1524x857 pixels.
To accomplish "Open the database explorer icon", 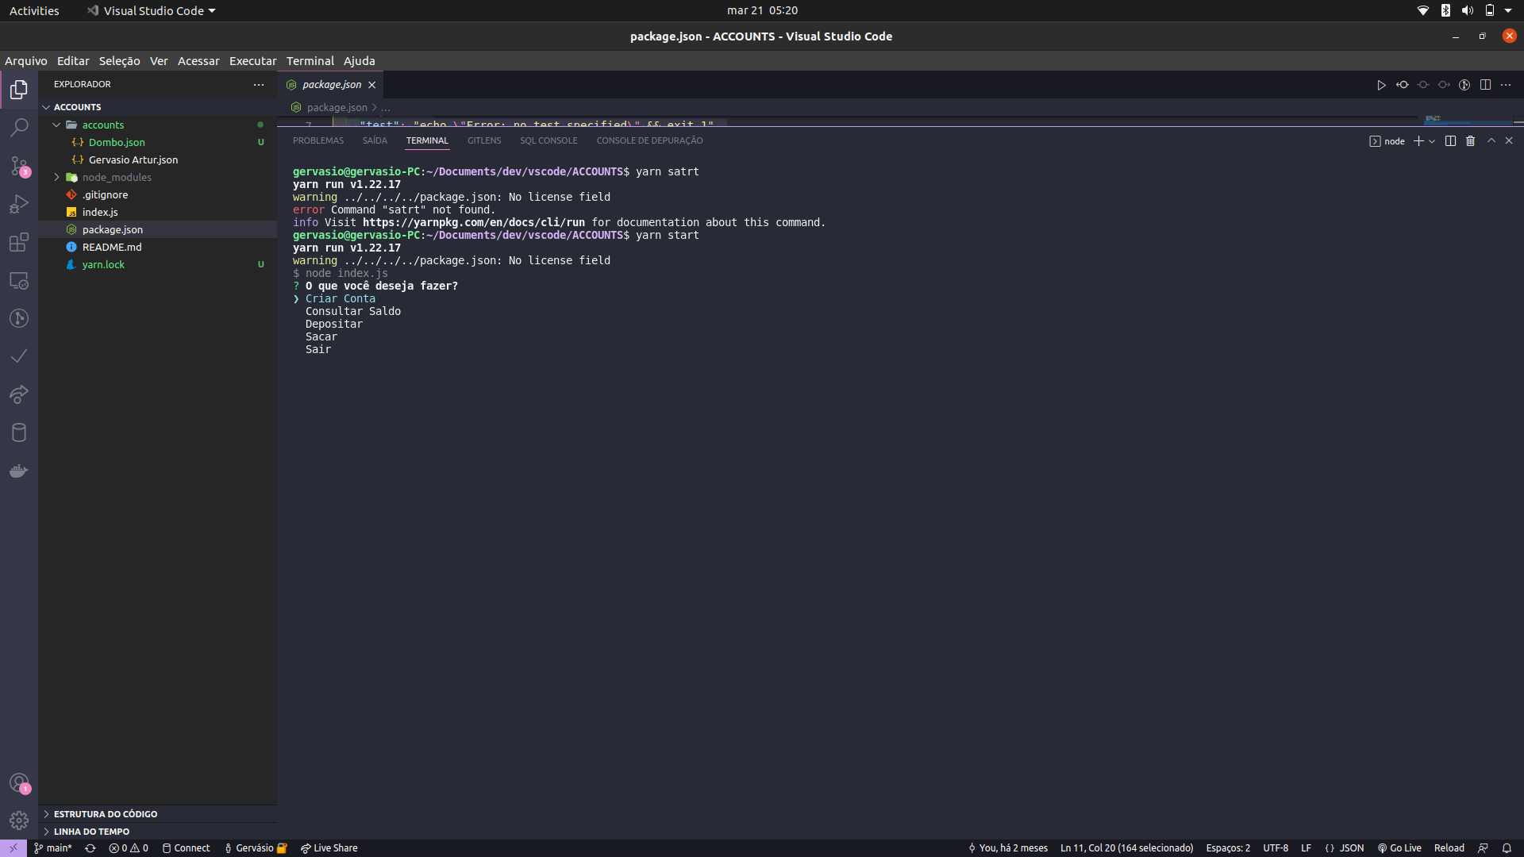I will point(19,432).
